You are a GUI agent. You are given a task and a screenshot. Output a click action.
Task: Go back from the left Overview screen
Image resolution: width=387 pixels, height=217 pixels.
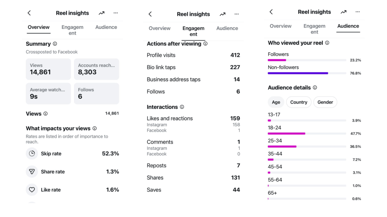(x=29, y=13)
